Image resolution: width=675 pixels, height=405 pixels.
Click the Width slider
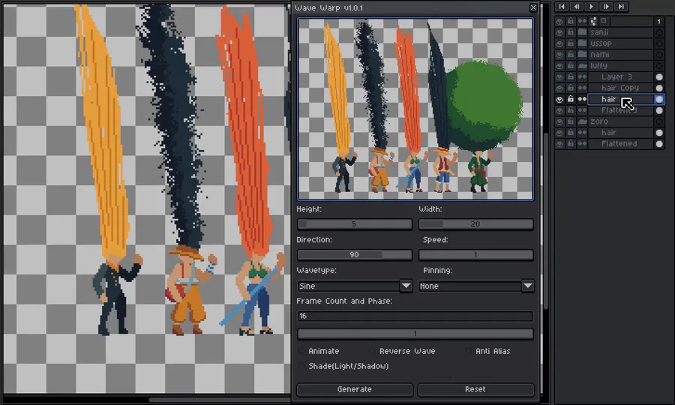[476, 224]
